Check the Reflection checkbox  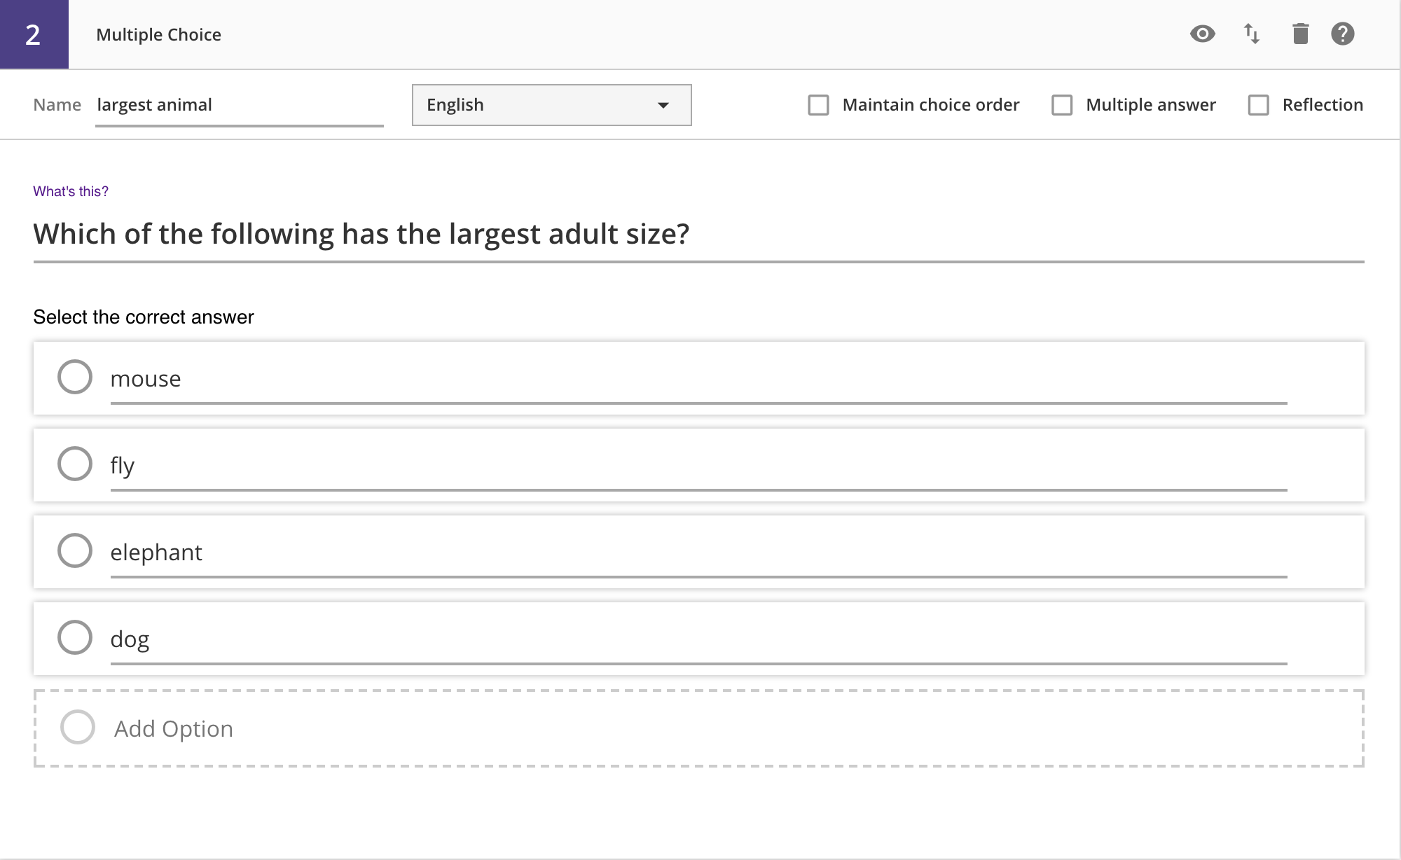(x=1258, y=105)
